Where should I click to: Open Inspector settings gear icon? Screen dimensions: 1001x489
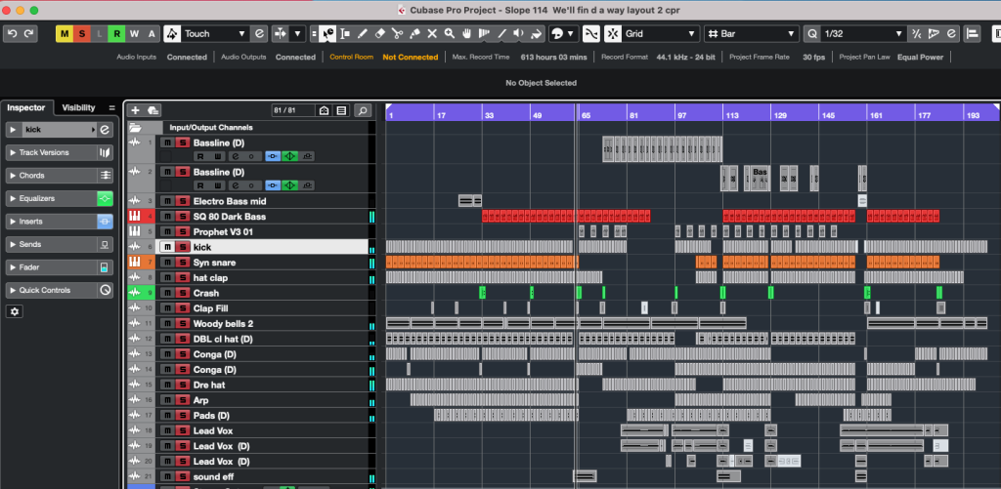(x=15, y=311)
